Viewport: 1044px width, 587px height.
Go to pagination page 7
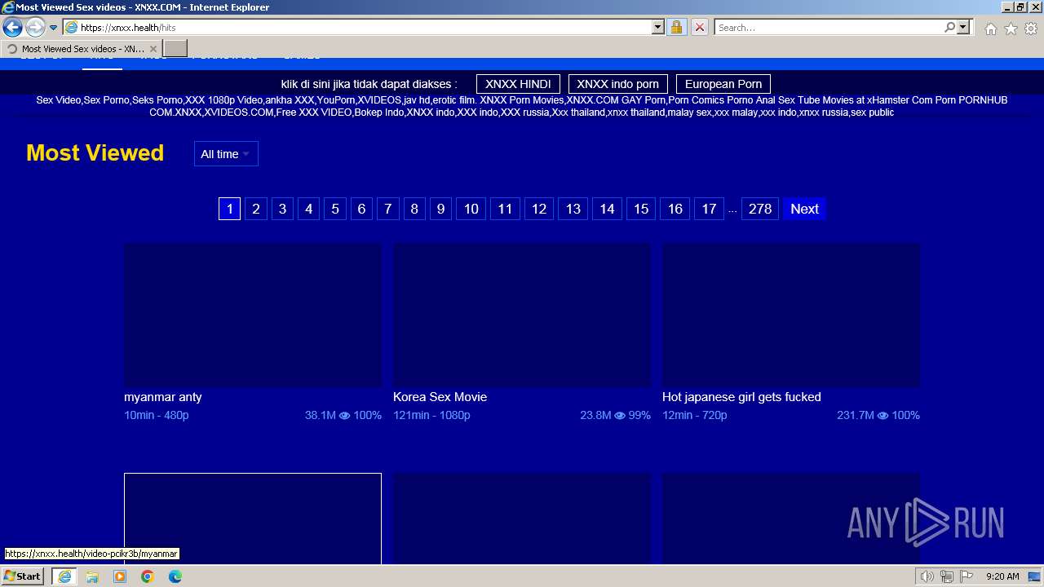(x=387, y=209)
